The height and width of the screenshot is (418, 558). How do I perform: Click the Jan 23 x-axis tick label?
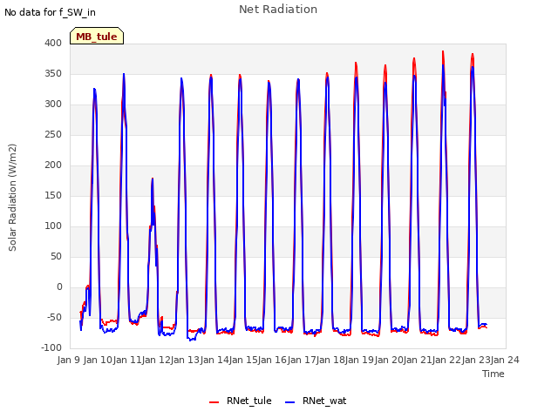tap(476, 360)
